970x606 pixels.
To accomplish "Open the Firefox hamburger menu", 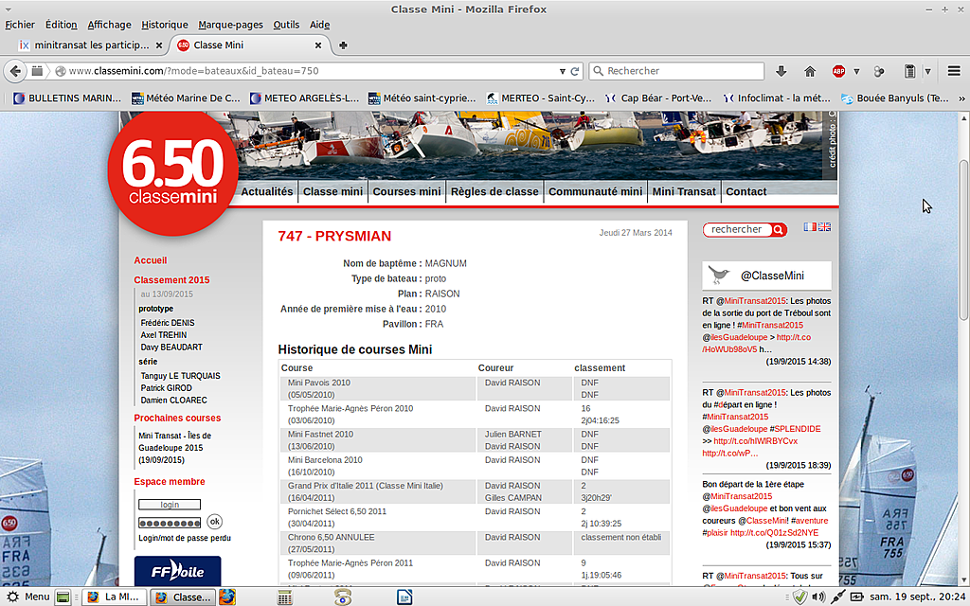I will click(954, 71).
